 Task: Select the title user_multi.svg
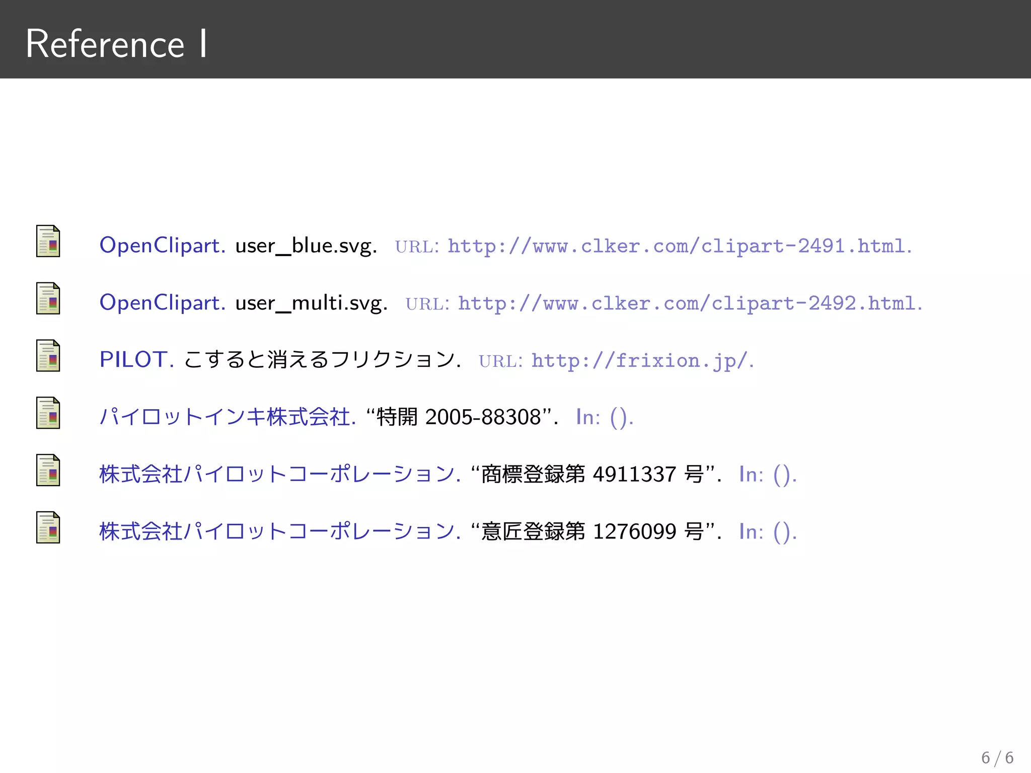coord(312,303)
